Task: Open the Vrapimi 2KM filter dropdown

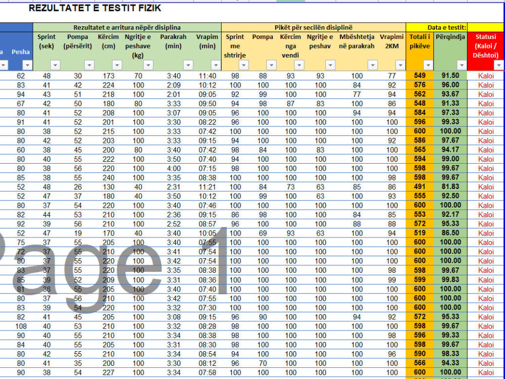Action: point(400,65)
